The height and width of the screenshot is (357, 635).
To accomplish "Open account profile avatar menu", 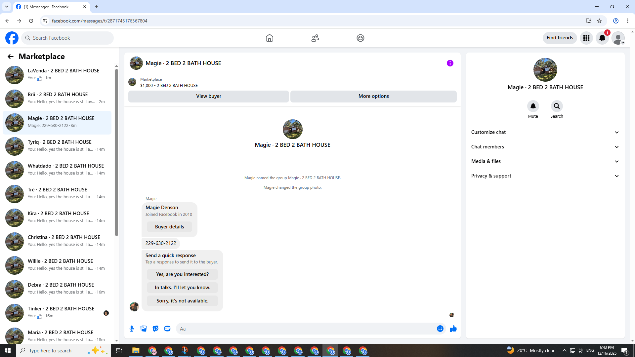I will click(618, 38).
